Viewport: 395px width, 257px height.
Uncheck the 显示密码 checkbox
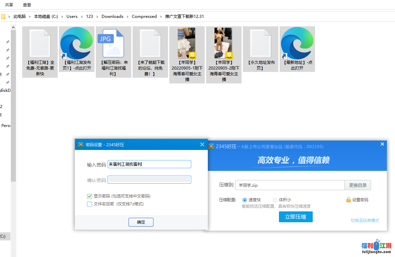point(89,196)
